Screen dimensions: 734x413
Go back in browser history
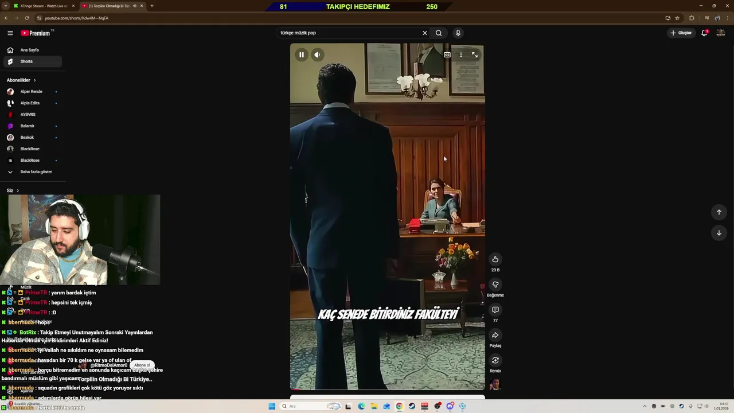6,18
